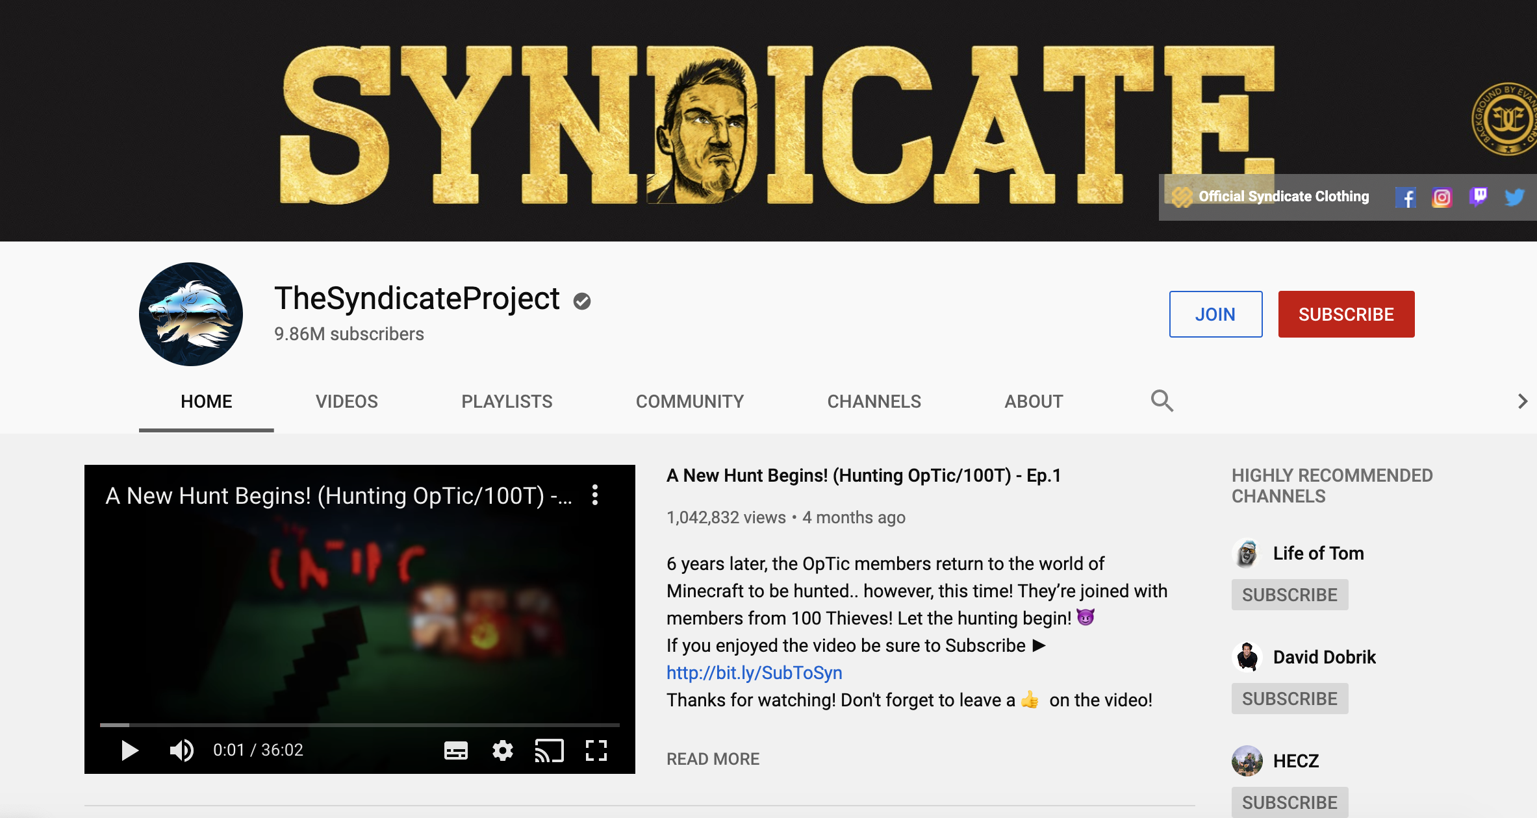Click the David Dobrik avatar
1537x818 pixels.
click(x=1247, y=657)
